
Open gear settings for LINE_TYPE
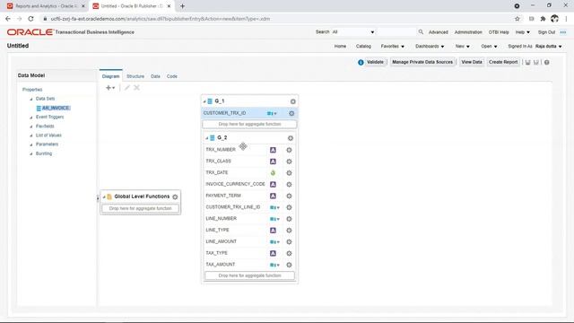(x=289, y=231)
